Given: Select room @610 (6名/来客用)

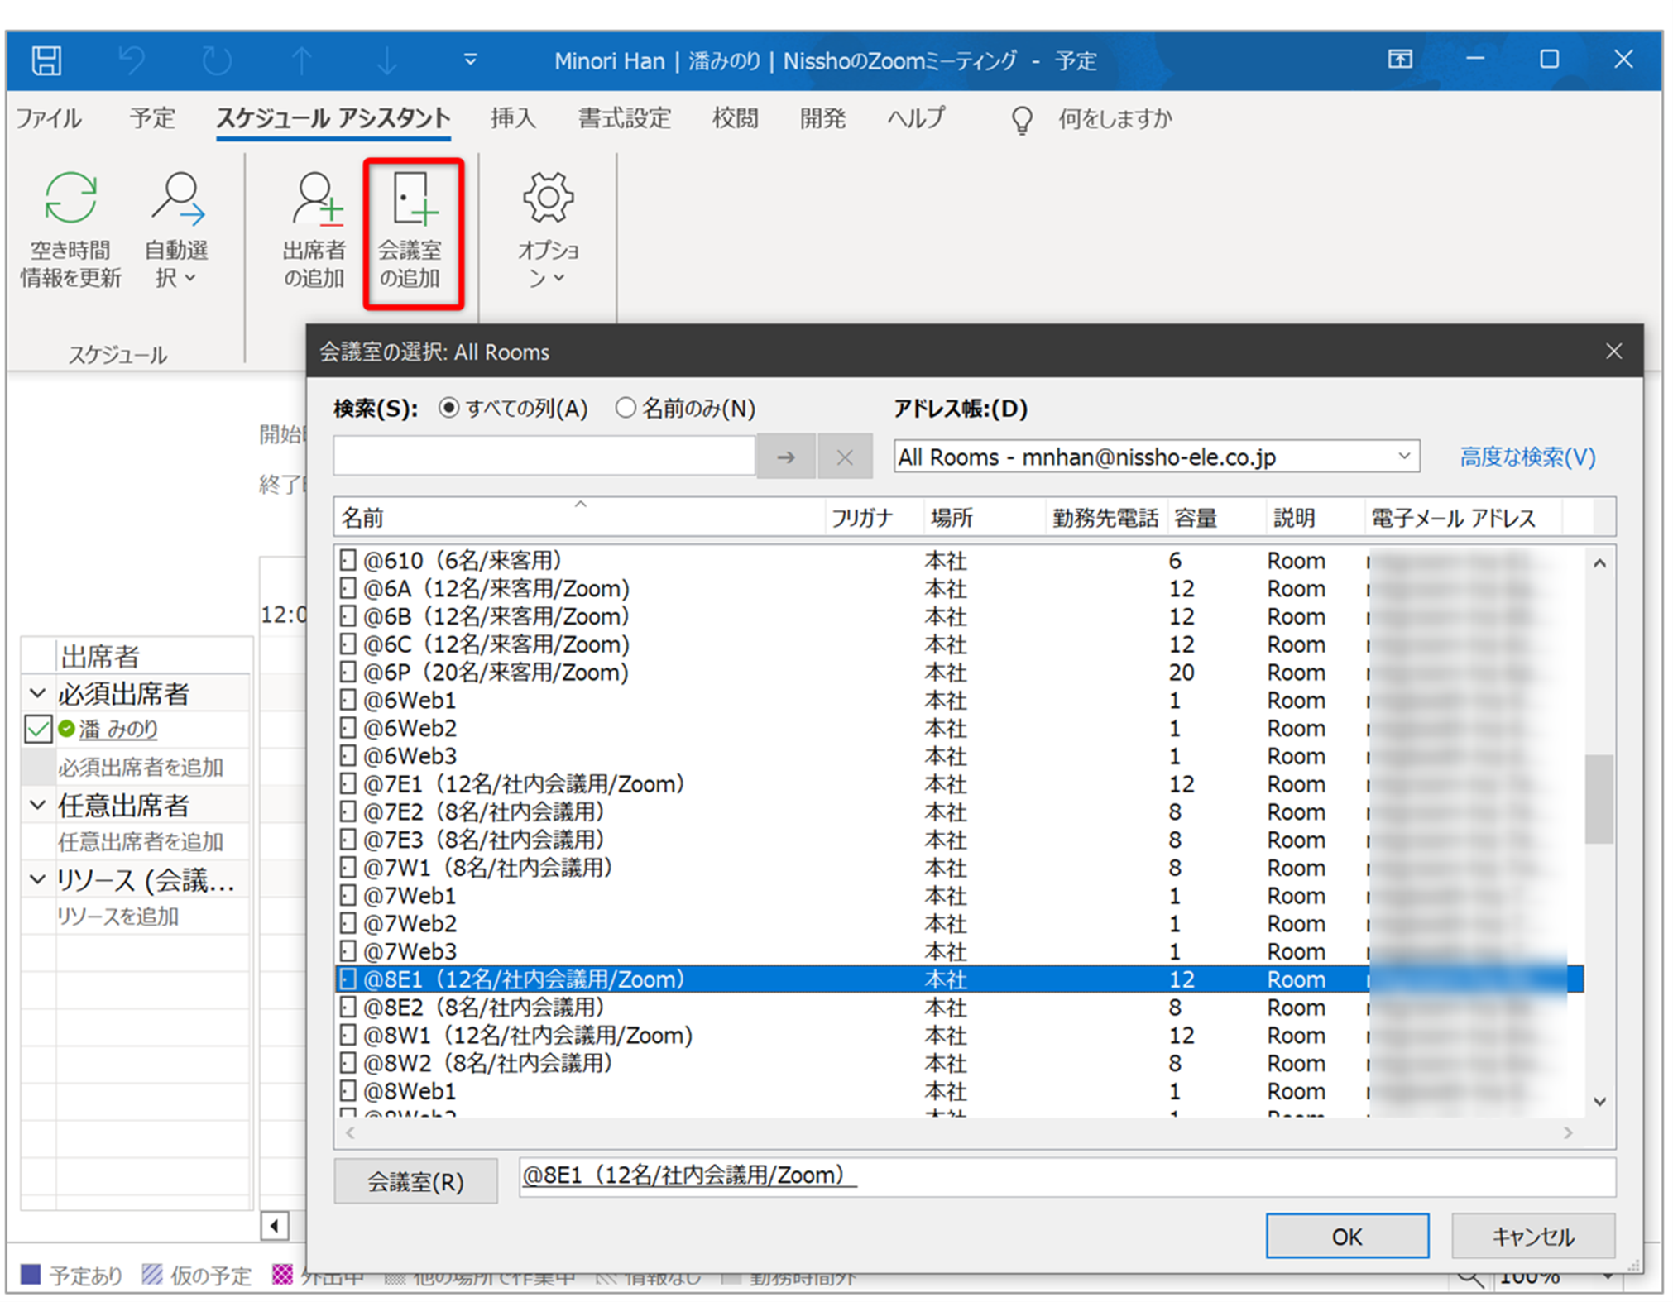Looking at the screenshot, I should pyautogui.click(x=960, y=560).
